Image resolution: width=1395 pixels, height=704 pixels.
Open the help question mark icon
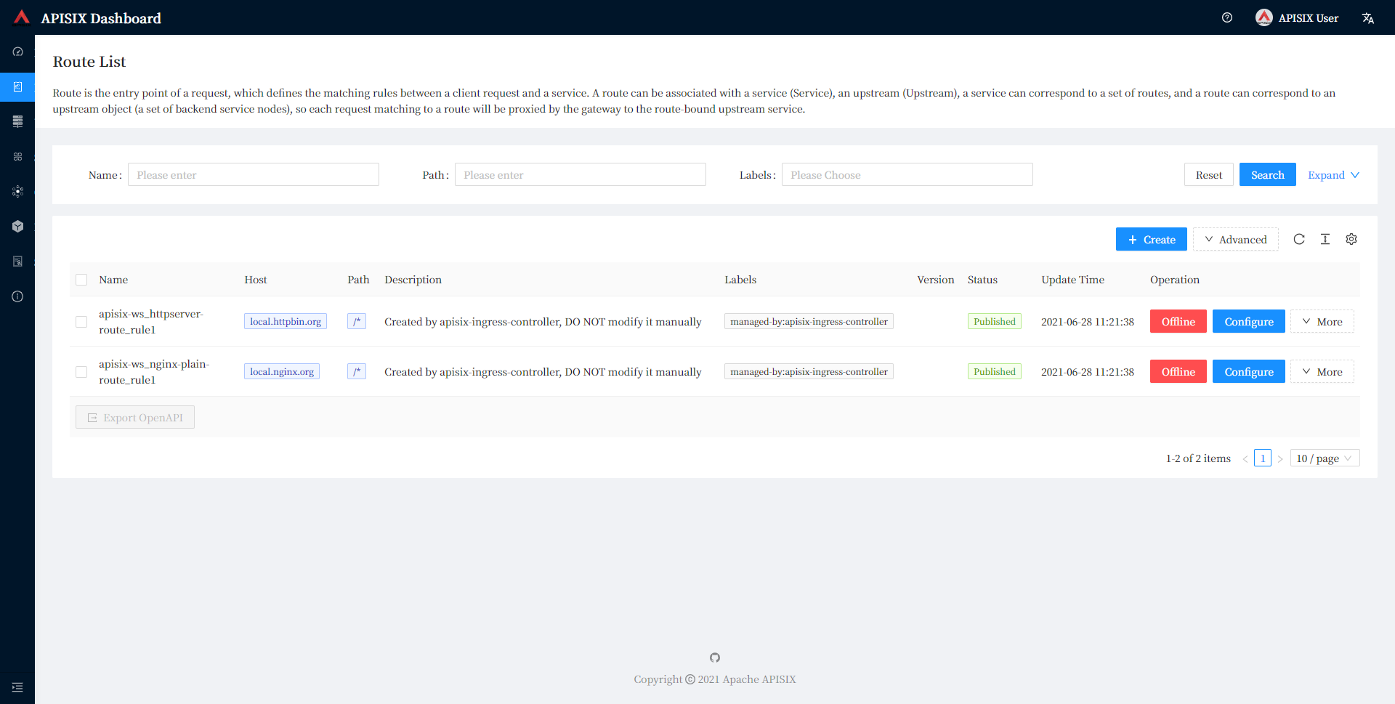1227,17
